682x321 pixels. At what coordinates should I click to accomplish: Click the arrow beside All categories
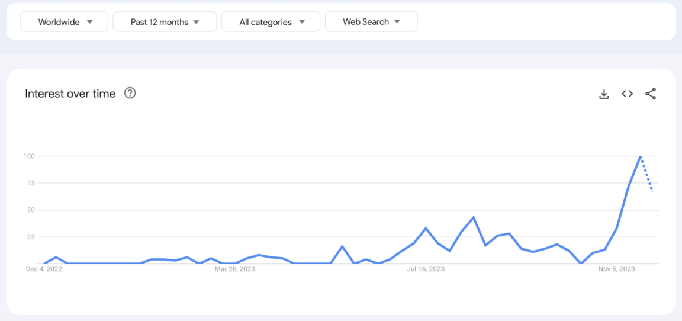coord(302,22)
